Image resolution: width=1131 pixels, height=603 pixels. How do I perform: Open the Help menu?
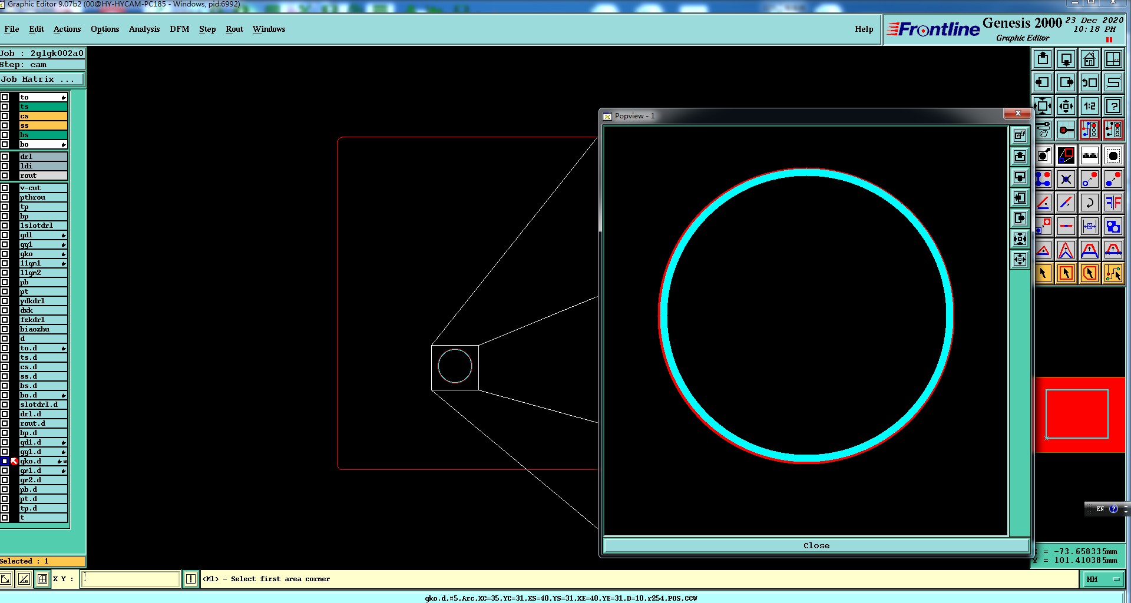pyautogui.click(x=864, y=29)
